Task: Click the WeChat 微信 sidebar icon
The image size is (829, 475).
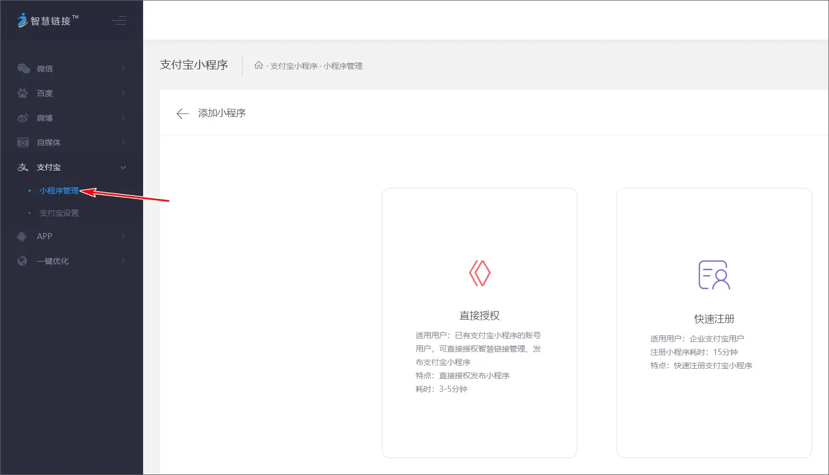Action: point(23,69)
